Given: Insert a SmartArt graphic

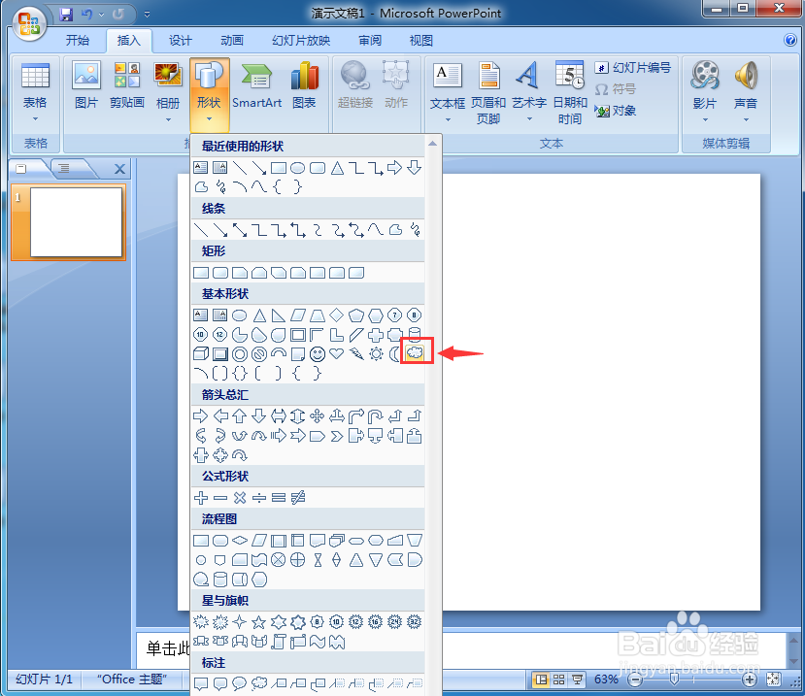Looking at the screenshot, I should click(x=256, y=85).
